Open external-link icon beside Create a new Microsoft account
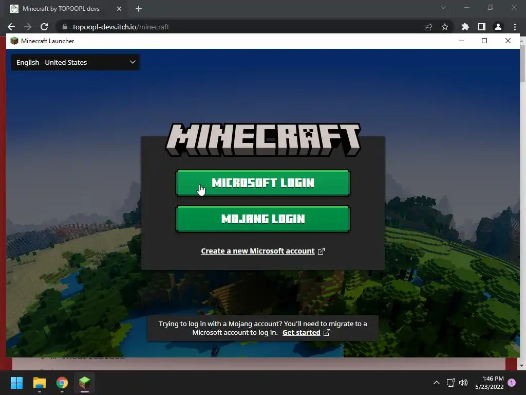The height and width of the screenshot is (395, 526). point(321,251)
